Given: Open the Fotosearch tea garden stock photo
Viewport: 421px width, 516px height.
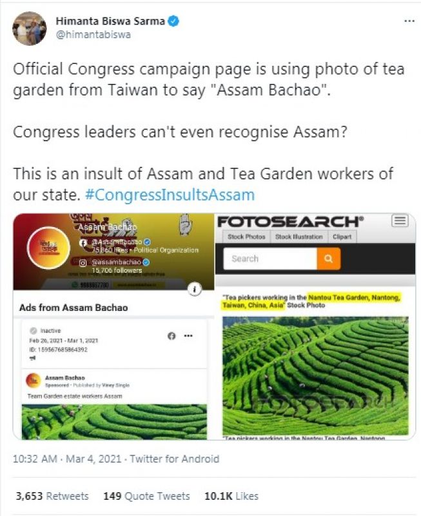Looking at the screenshot, I should [x=315, y=375].
